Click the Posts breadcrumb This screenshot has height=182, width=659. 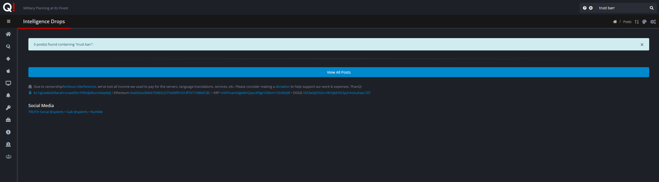click(627, 22)
